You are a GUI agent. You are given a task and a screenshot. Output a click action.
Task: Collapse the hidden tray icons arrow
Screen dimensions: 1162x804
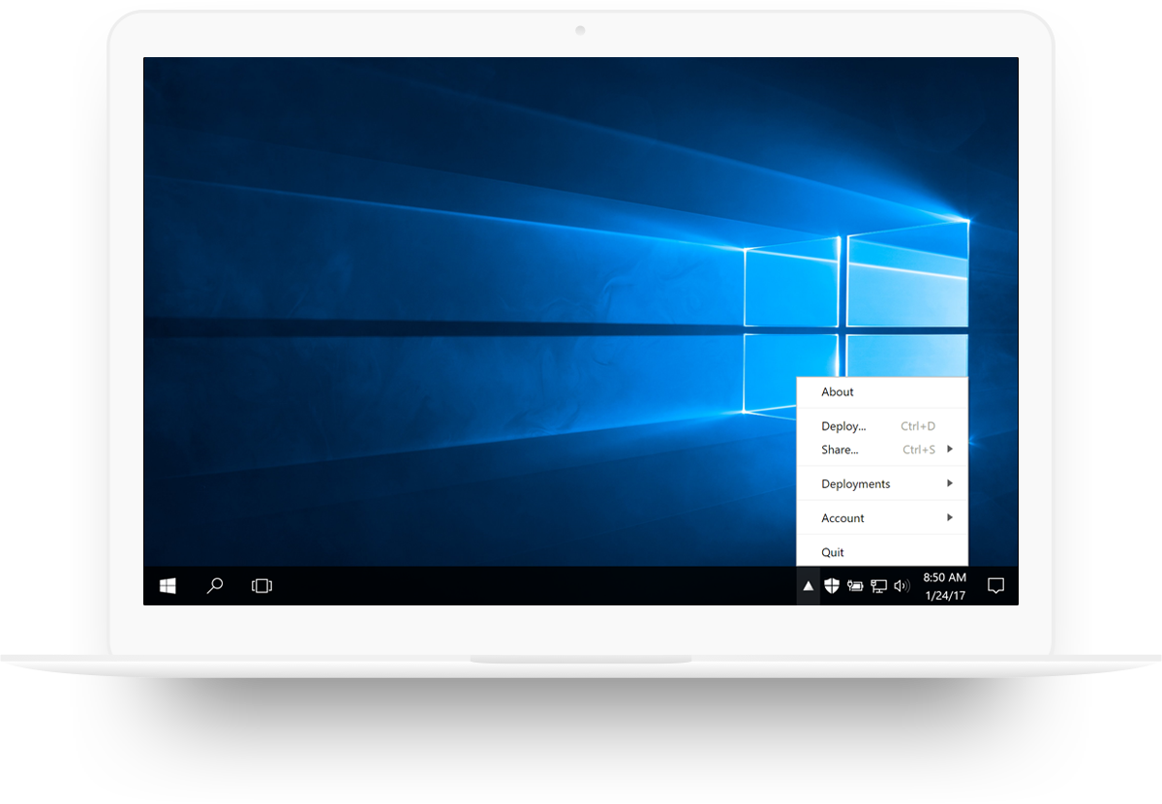point(809,585)
